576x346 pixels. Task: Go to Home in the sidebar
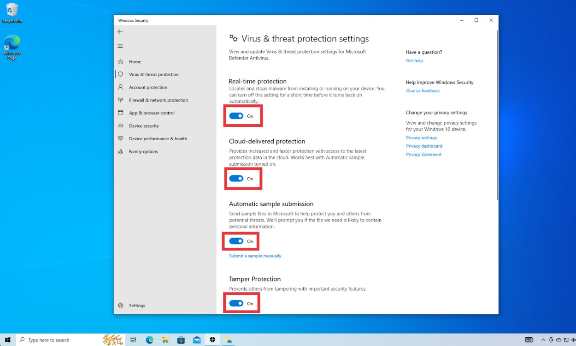(135, 61)
